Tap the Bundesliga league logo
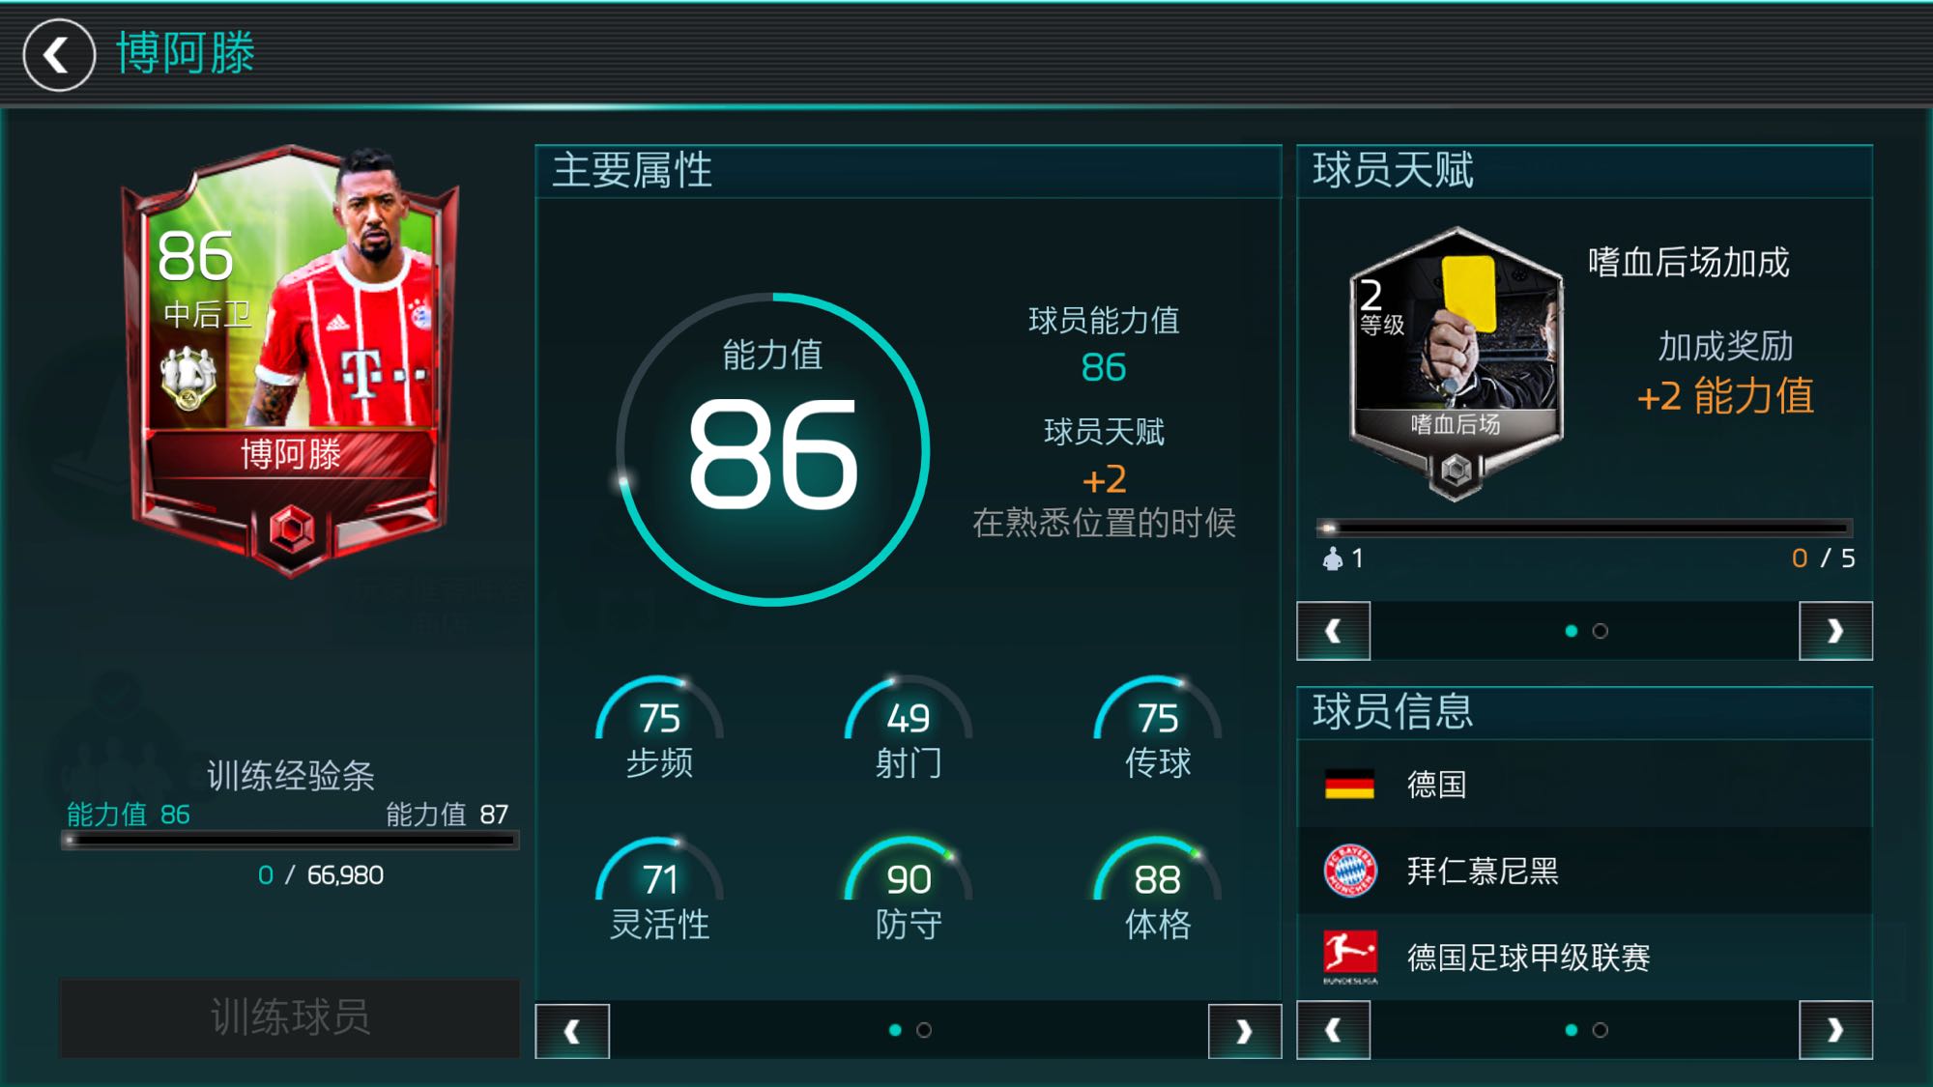Image resolution: width=1933 pixels, height=1087 pixels. tap(1349, 957)
